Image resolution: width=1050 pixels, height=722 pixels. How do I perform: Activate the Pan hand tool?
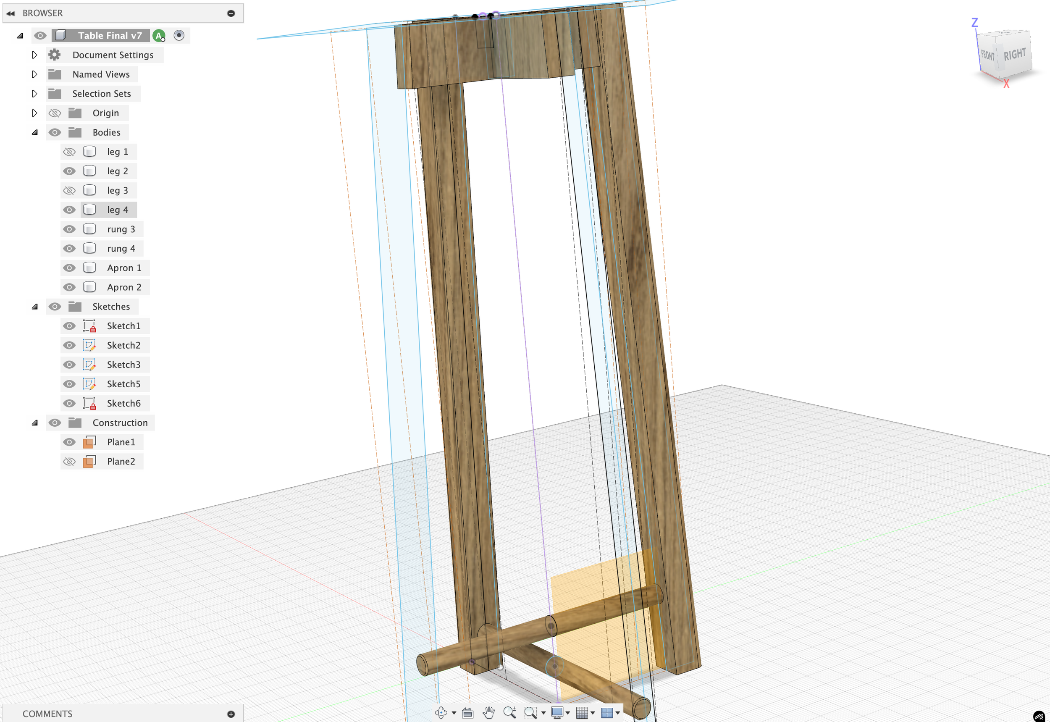(488, 712)
